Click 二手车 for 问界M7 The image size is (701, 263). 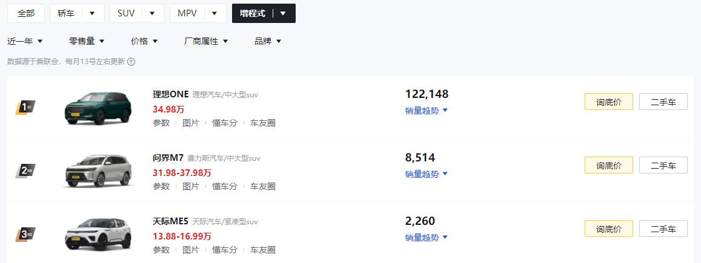pyautogui.click(x=663, y=165)
